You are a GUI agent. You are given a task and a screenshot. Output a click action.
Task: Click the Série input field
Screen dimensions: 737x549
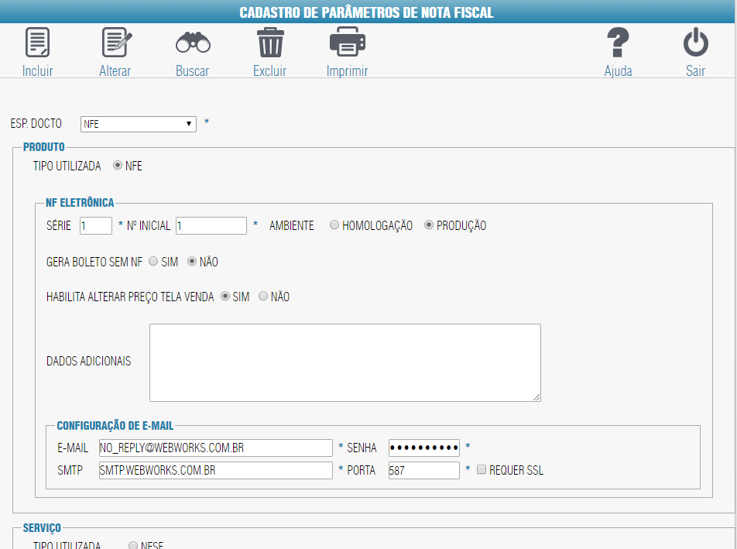tap(96, 225)
